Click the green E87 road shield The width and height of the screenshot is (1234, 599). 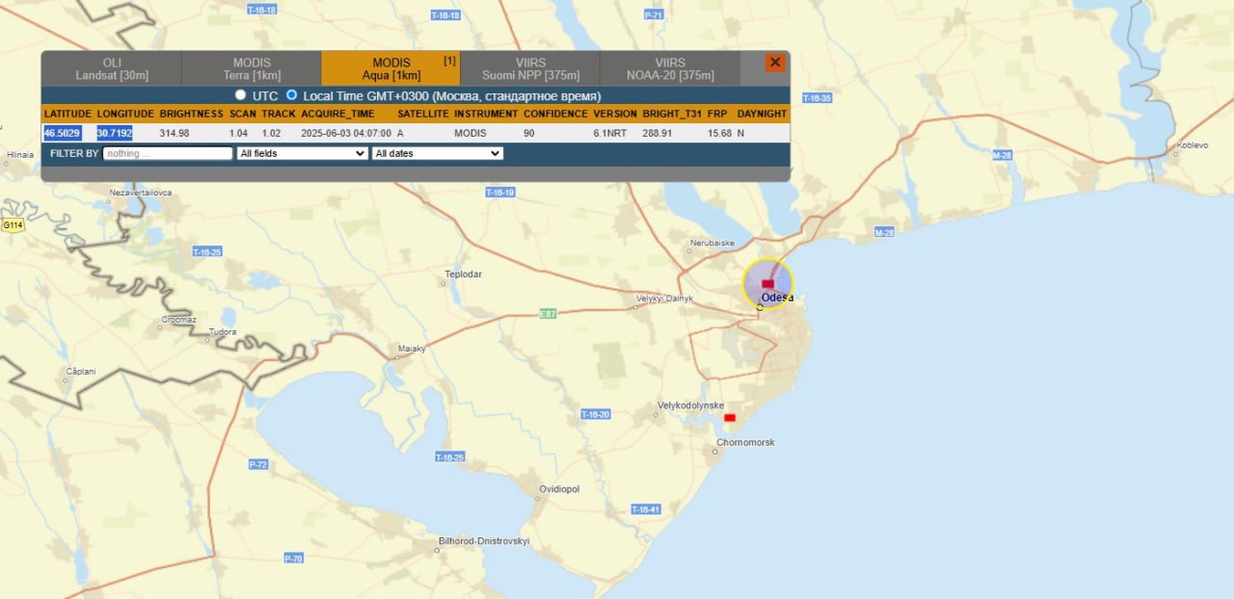point(549,314)
